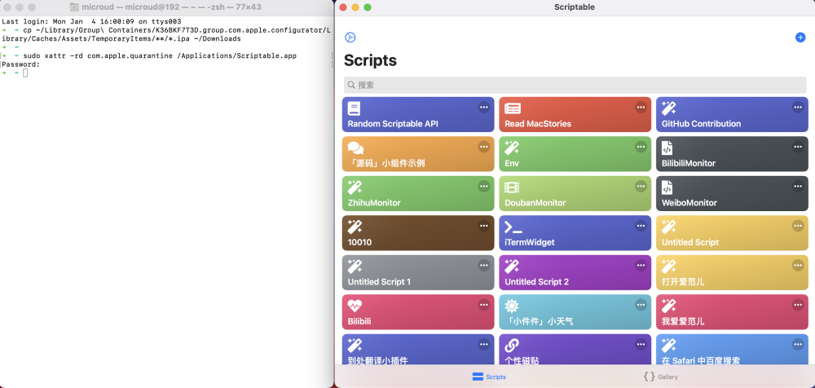Image resolution: width=815 pixels, height=388 pixels.
Task: Open more options for Bilibili script
Action: pos(484,305)
